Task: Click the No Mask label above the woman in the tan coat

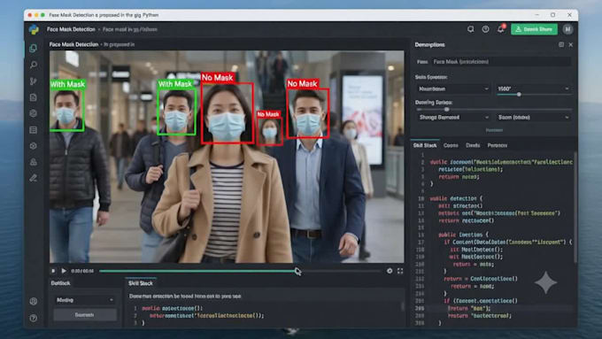Action: [217, 78]
